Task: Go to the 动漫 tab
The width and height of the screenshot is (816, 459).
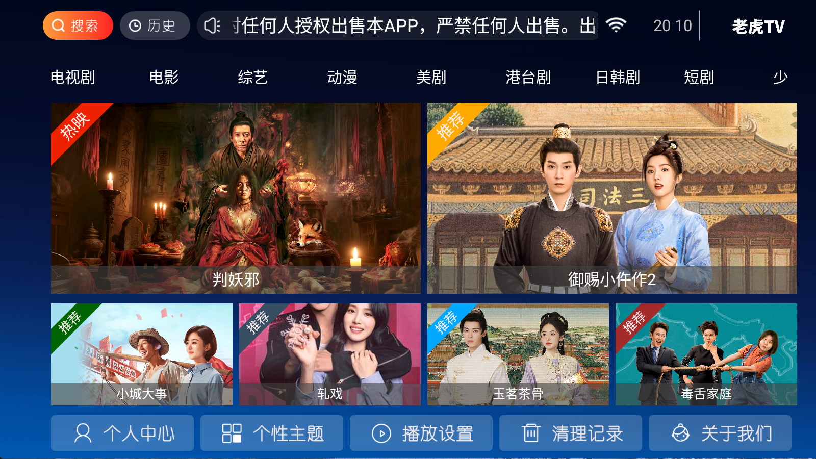Action: pyautogui.click(x=342, y=78)
